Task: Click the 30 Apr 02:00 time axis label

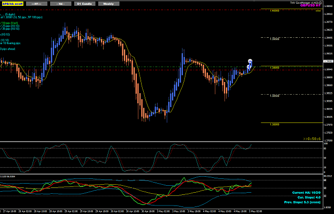Action: (x=117, y=211)
